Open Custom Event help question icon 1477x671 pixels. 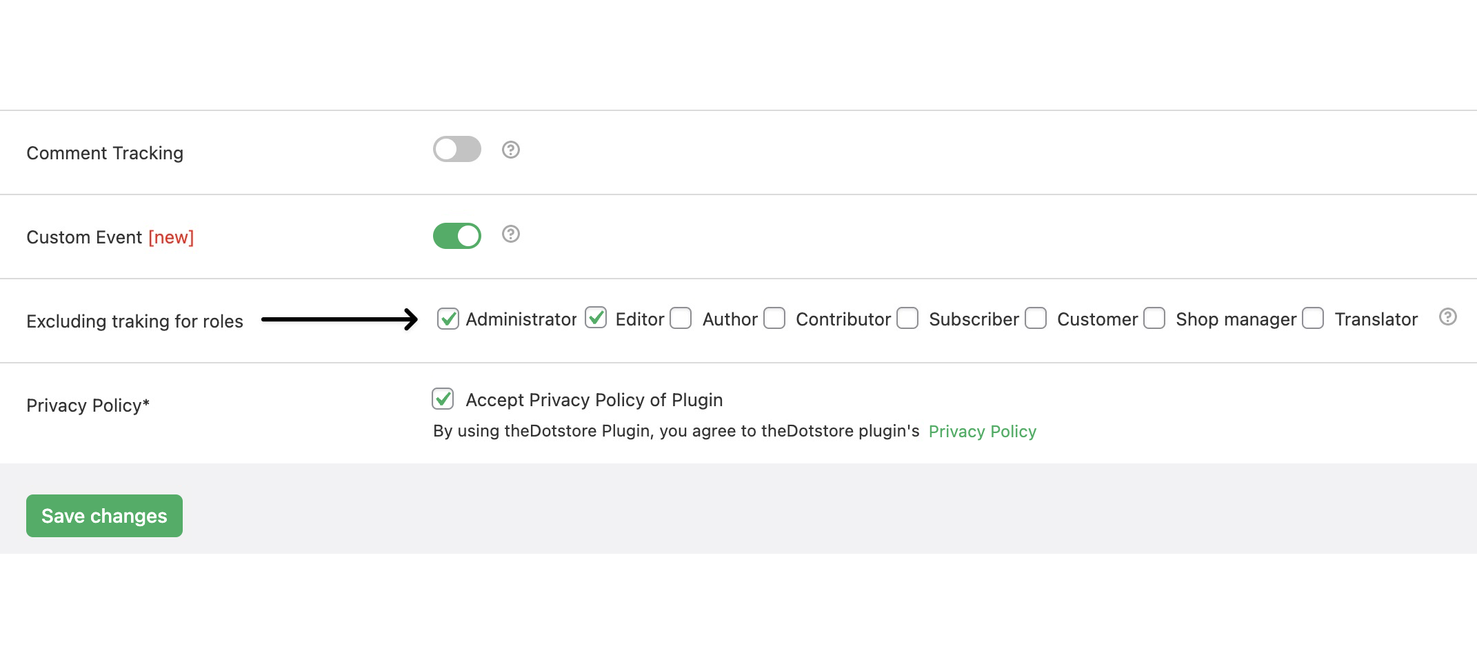click(x=510, y=234)
